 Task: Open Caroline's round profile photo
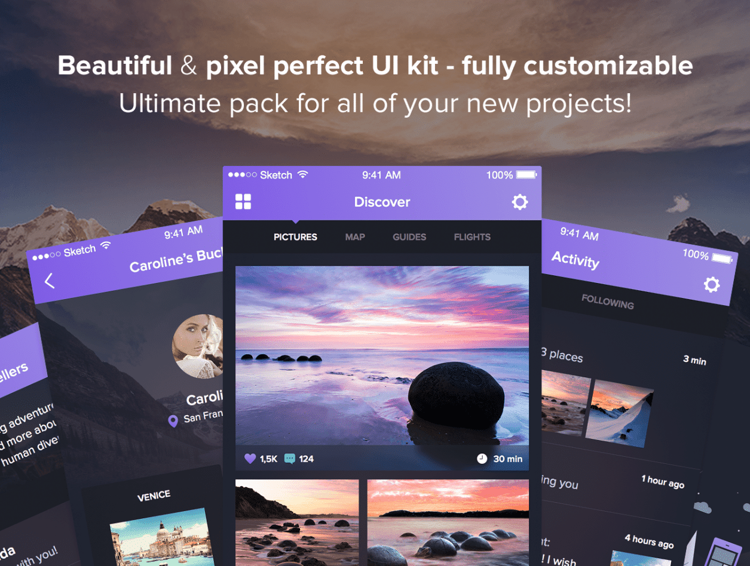click(x=198, y=346)
